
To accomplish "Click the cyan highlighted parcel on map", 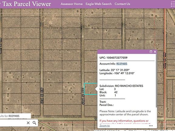I will coord(91,89).
